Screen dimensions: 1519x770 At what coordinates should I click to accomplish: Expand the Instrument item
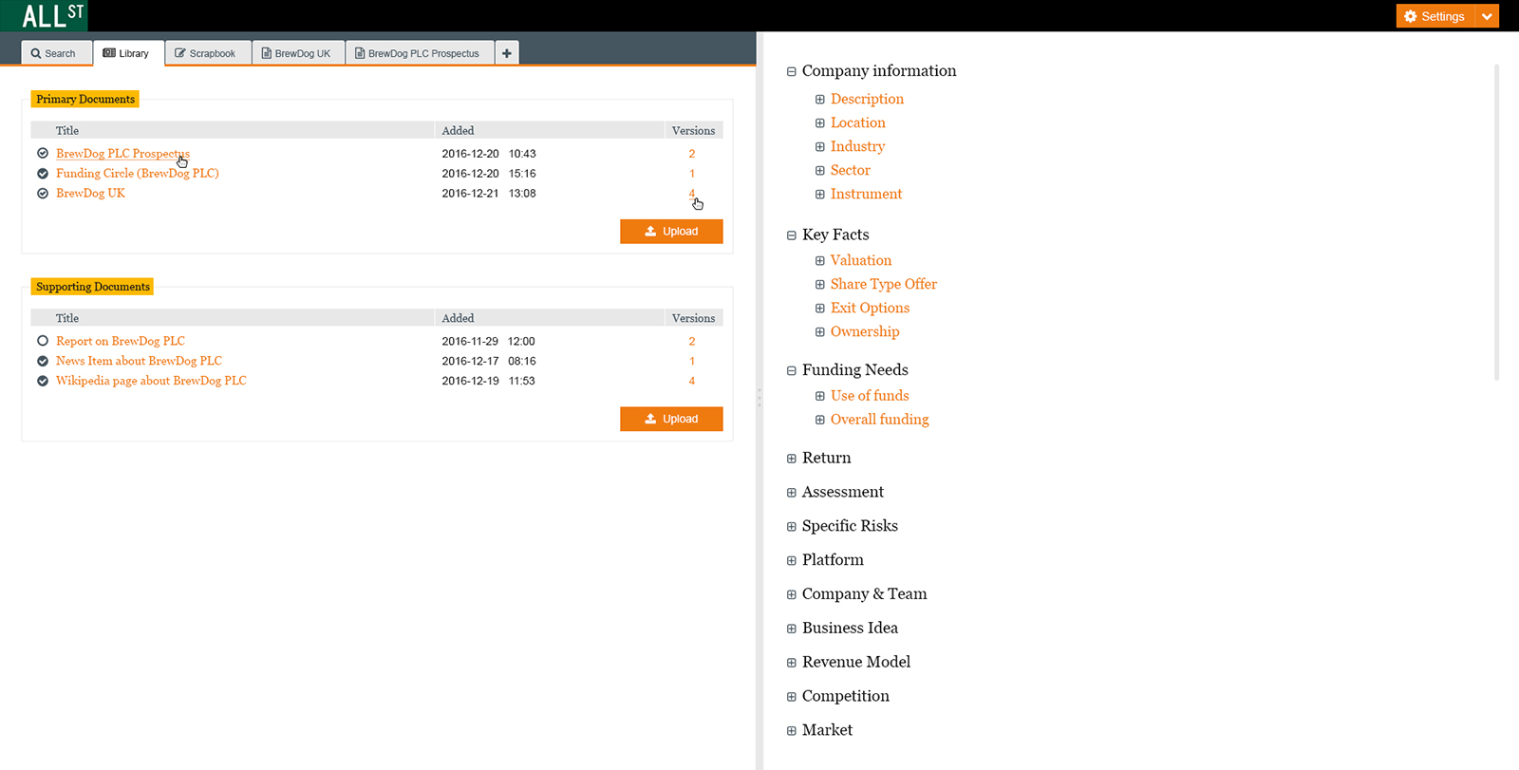(820, 194)
